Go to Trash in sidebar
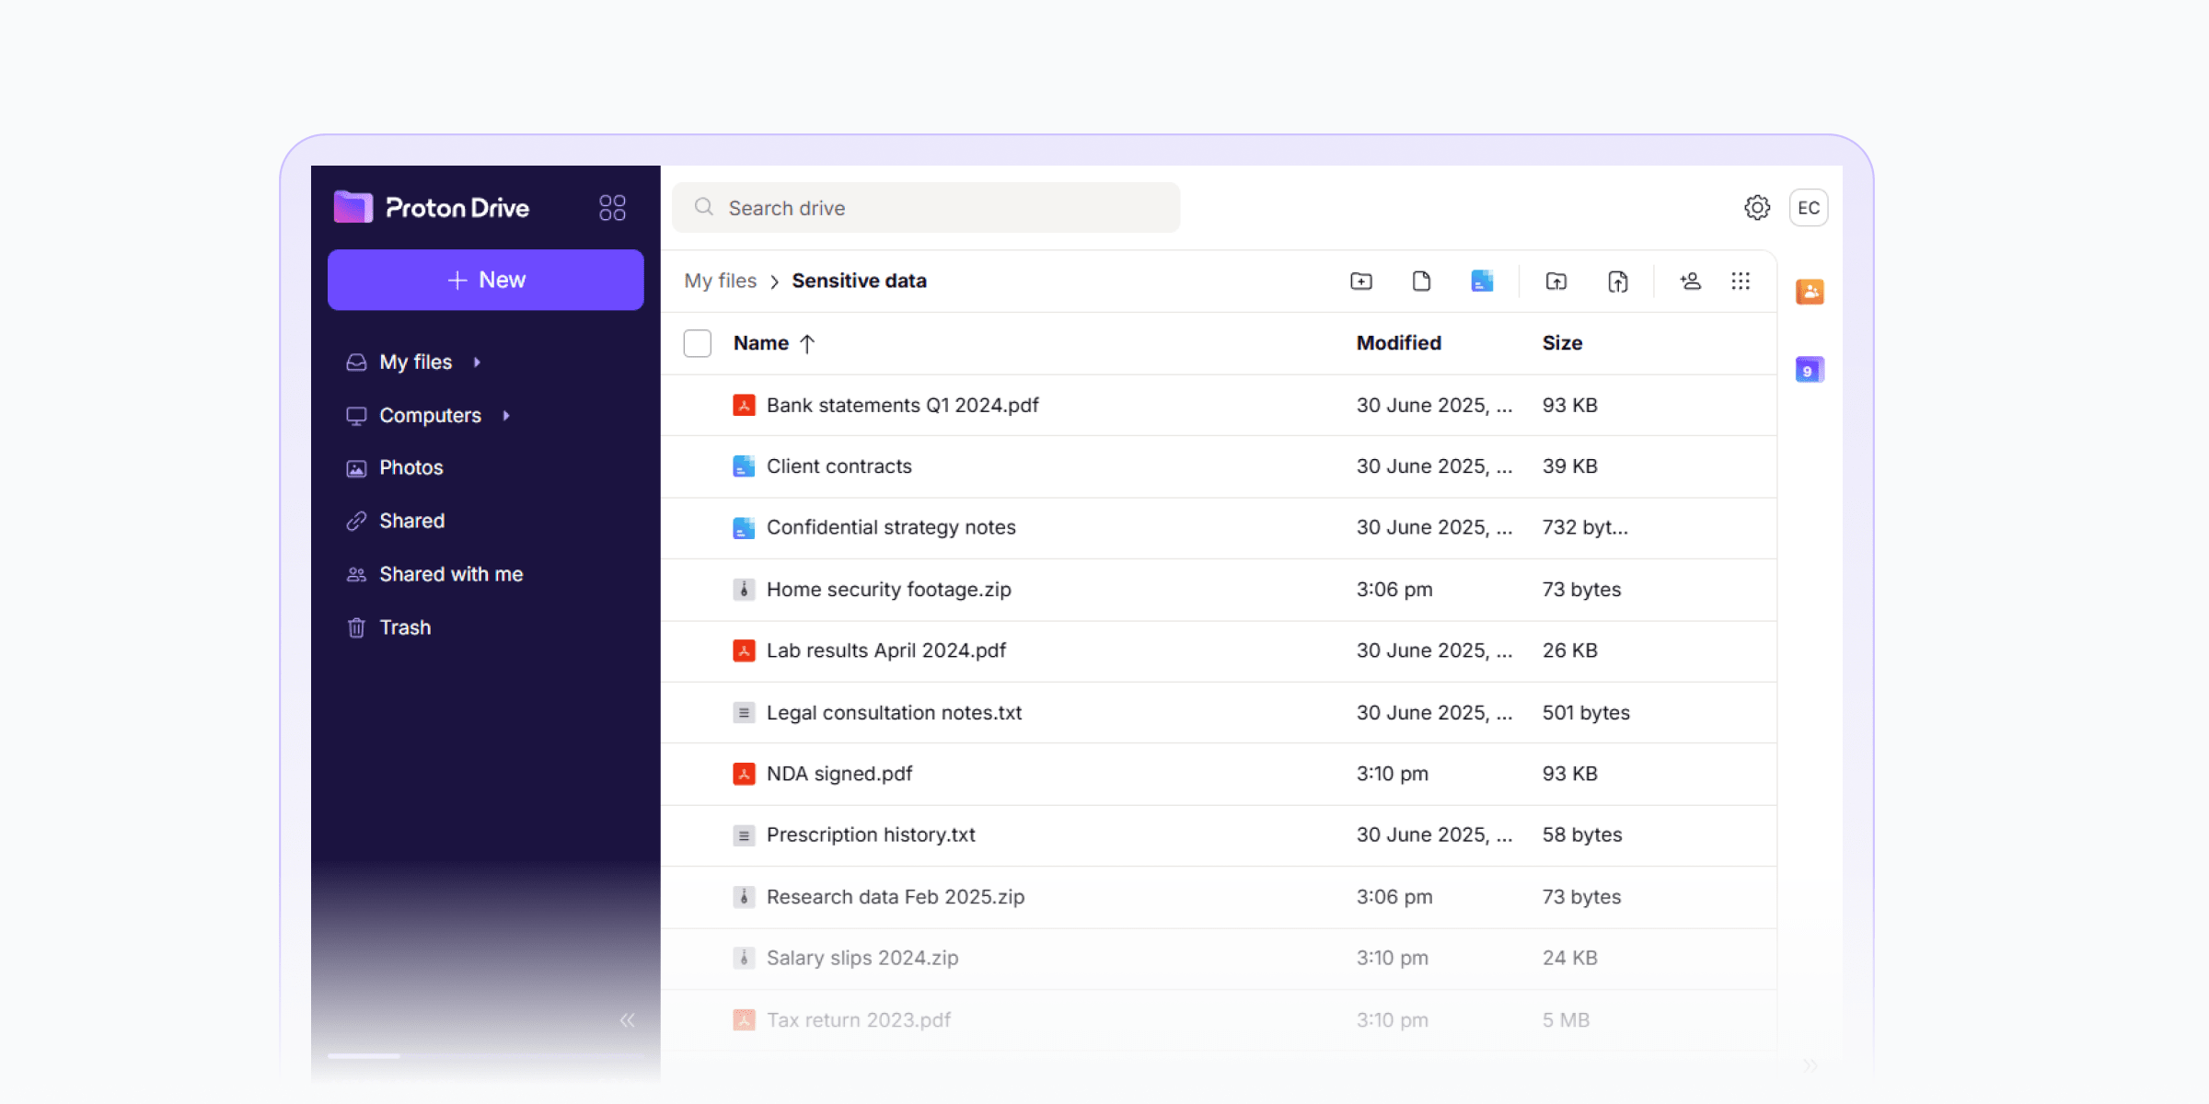 405,628
